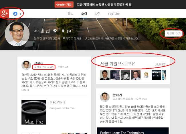Expand post with 더보기 link
Image resolution: width=186 pixels, height=134 pixels.
[x=25, y=90]
